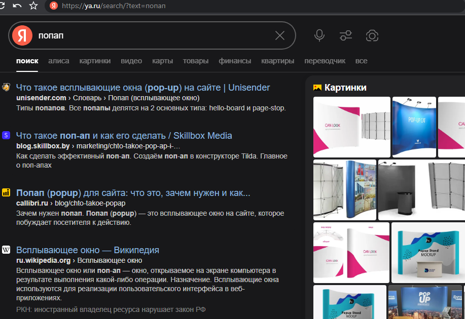The width and height of the screenshot is (465, 319).
Task: Click the Unisender favicon beside first result
Action: (6, 87)
